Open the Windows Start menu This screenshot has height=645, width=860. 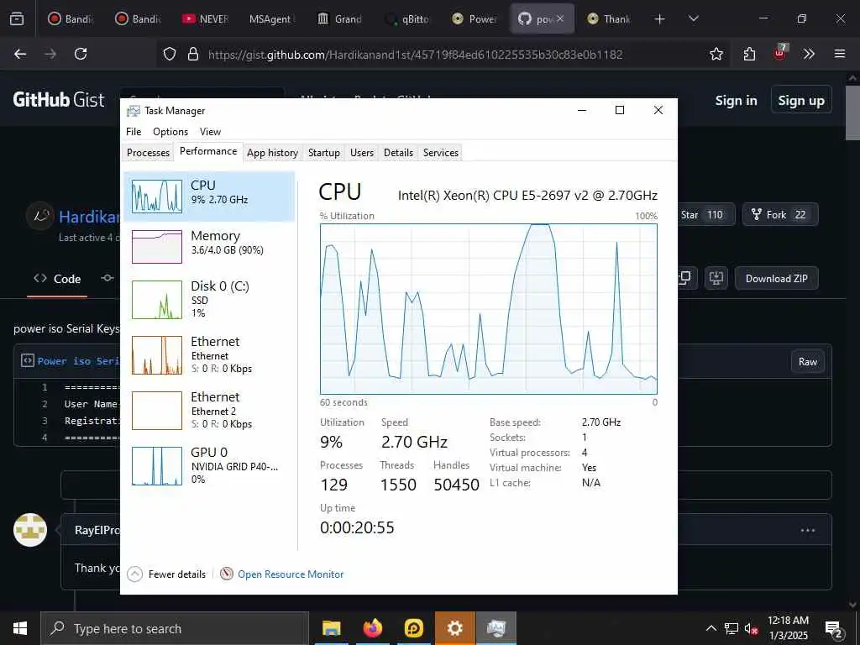20,628
